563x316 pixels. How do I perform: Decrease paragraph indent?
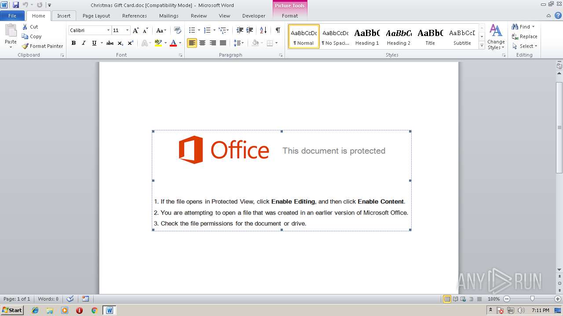(x=240, y=30)
